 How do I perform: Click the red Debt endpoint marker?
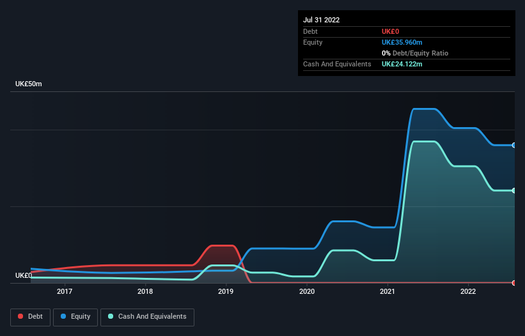click(514, 283)
